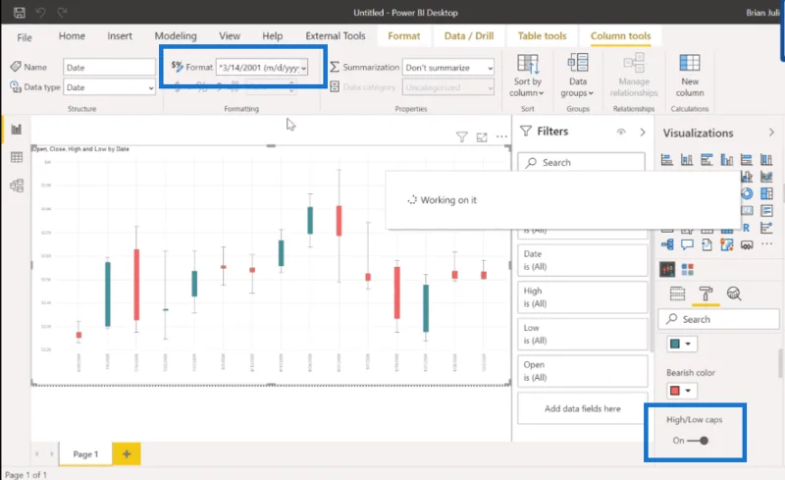The image size is (785, 480).
Task: Click the Filters pane Search box
Action: click(x=581, y=162)
